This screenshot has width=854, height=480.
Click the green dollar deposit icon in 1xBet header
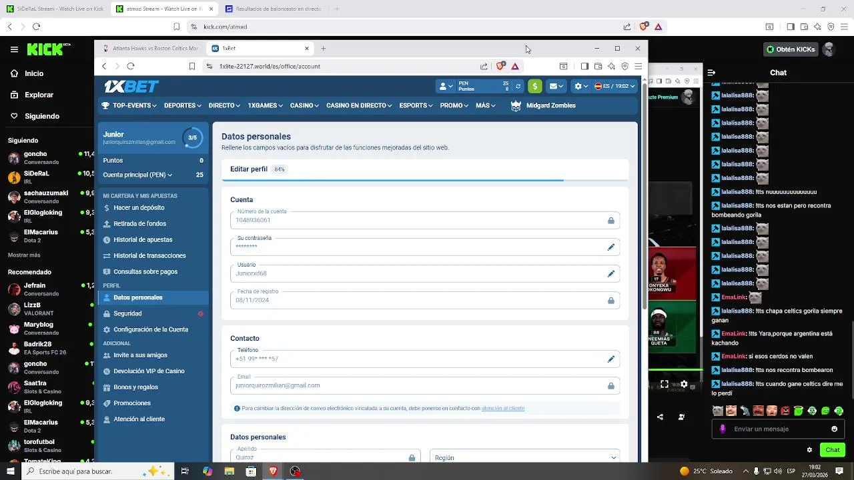[534, 86]
